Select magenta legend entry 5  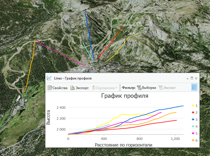195,133
